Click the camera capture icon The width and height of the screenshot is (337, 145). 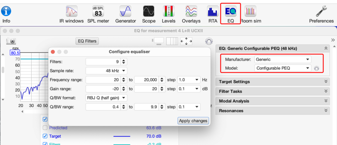[x=11, y=41]
